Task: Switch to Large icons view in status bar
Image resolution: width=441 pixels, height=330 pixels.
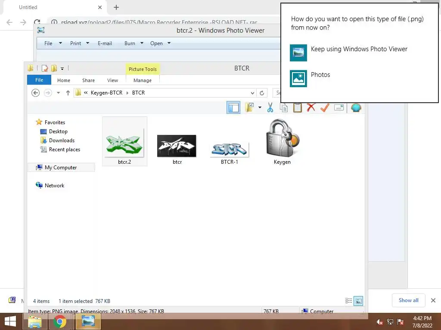Action: (358, 301)
